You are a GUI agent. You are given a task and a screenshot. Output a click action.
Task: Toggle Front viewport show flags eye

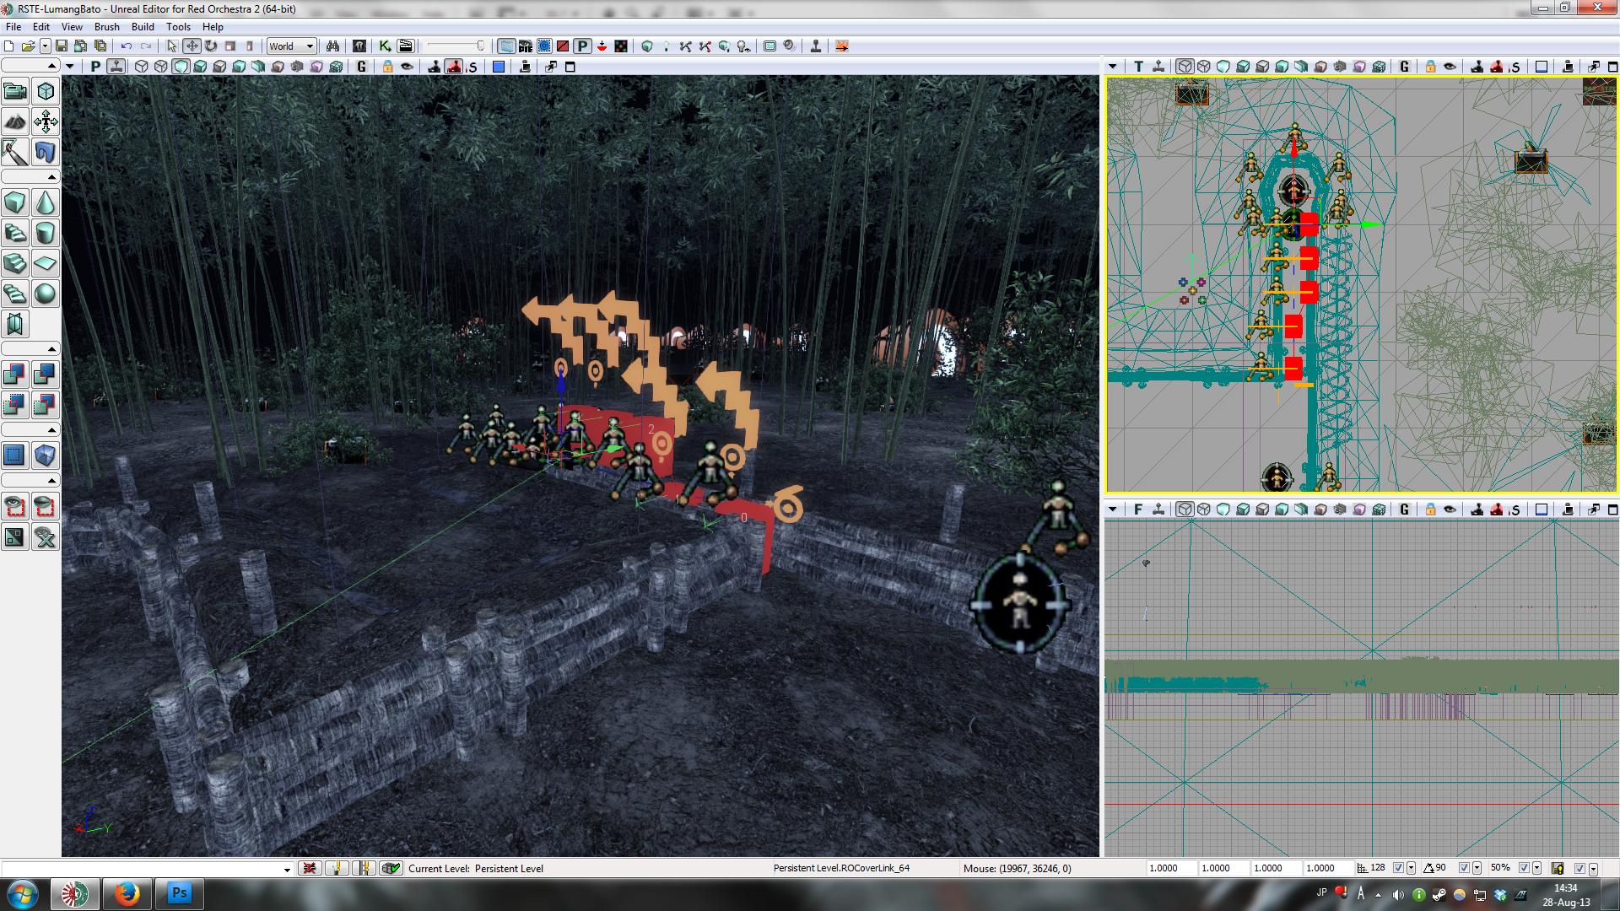1450,509
